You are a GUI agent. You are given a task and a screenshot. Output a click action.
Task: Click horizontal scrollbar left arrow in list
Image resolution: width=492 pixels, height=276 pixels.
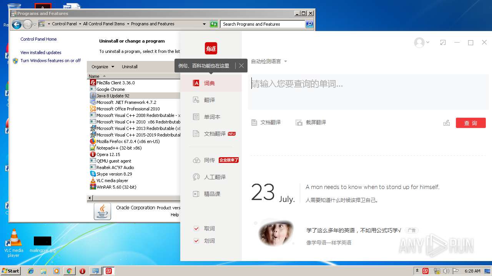90,198
